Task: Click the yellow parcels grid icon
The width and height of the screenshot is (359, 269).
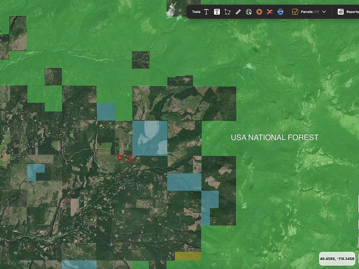Action: click(295, 12)
